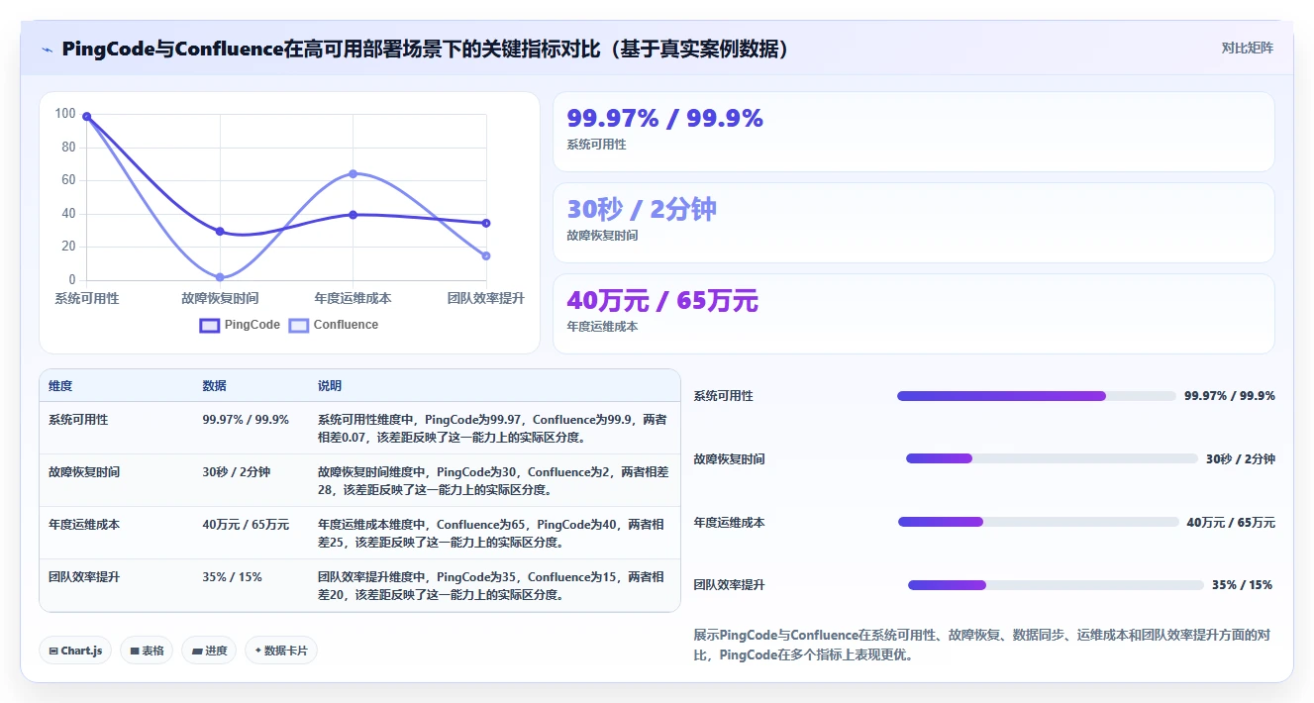The height and width of the screenshot is (703, 1314).
Task: Click 35% / 15% value beside progress bar
Action: point(1242,585)
